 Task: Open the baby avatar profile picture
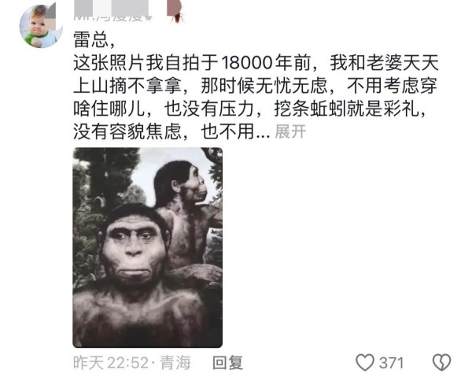(41, 26)
